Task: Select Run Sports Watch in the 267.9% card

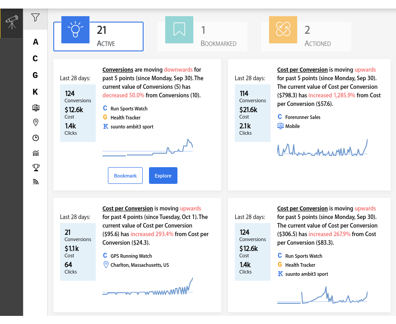Action: 303,256
